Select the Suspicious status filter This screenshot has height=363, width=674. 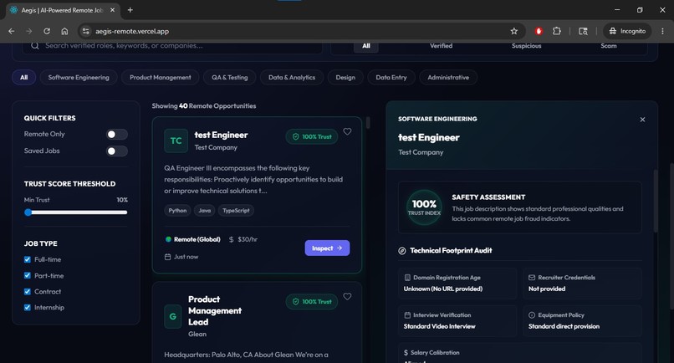pos(526,46)
